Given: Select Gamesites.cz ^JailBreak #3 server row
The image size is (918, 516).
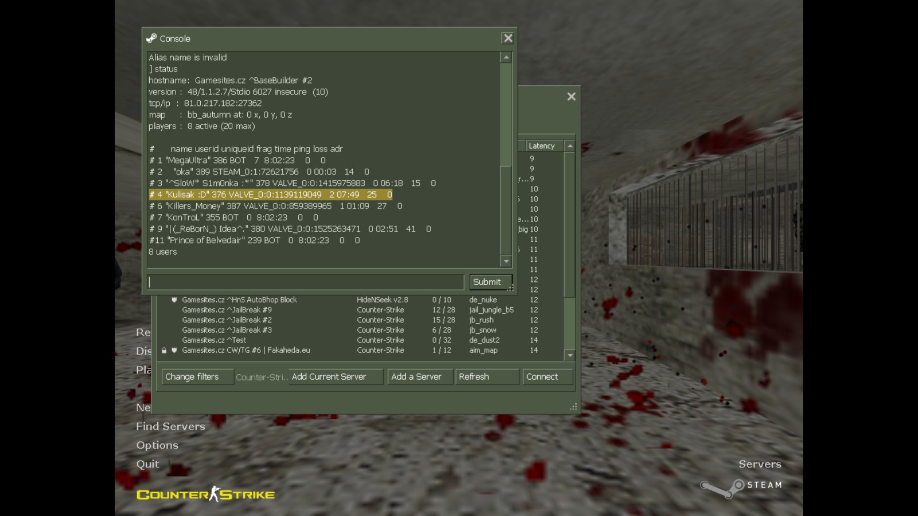Looking at the screenshot, I should coord(361,330).
